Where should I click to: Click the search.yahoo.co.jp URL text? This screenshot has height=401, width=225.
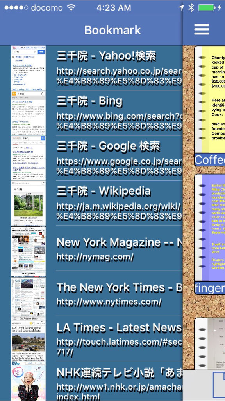click(x=120, y=76)
